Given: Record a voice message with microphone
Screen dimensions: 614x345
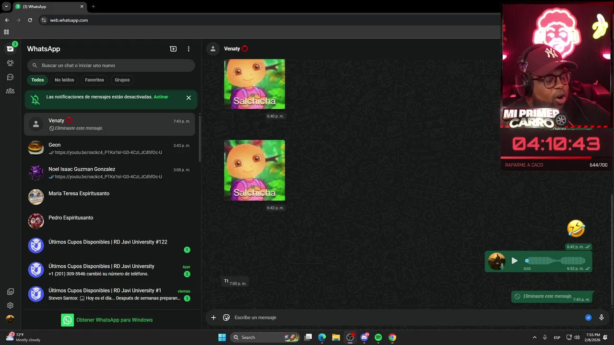Looking at the screenshot, I should click(x=602, y=318).
